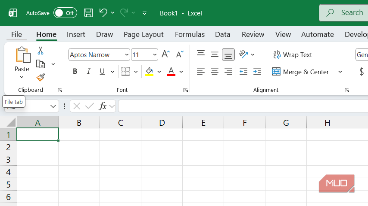Viewport: 368px width, 206px height.
Task: Click the Borders icon
Action: click(x=125, y=71)
